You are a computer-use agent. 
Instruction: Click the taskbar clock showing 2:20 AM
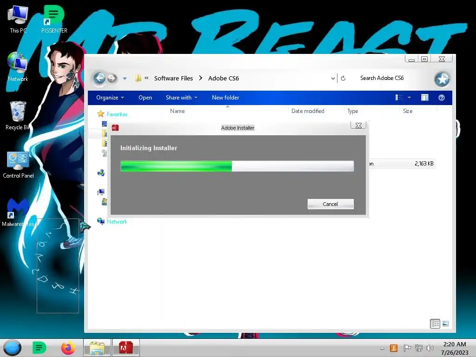[x=455, y=348]
